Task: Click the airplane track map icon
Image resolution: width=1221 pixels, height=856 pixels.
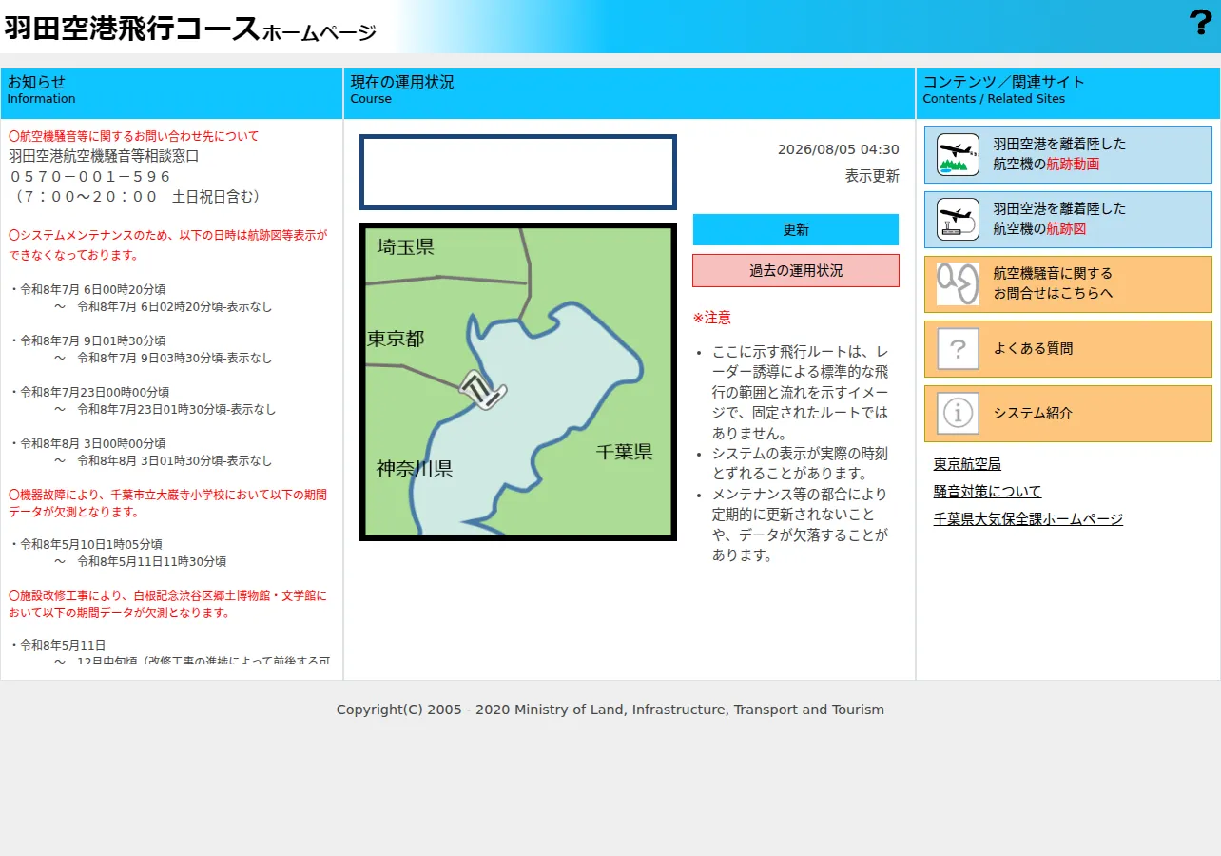Action: pos(958,219)
